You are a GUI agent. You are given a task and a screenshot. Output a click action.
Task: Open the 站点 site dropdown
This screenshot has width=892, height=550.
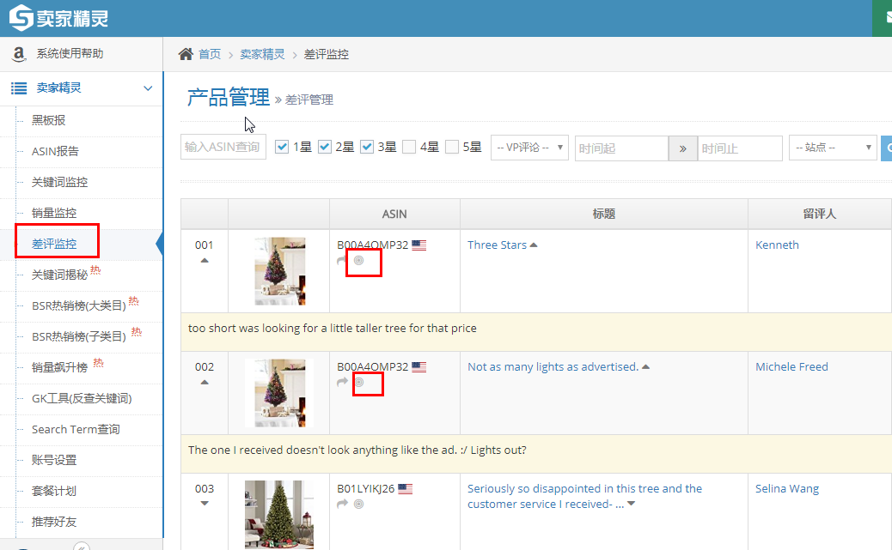[832, 148]
